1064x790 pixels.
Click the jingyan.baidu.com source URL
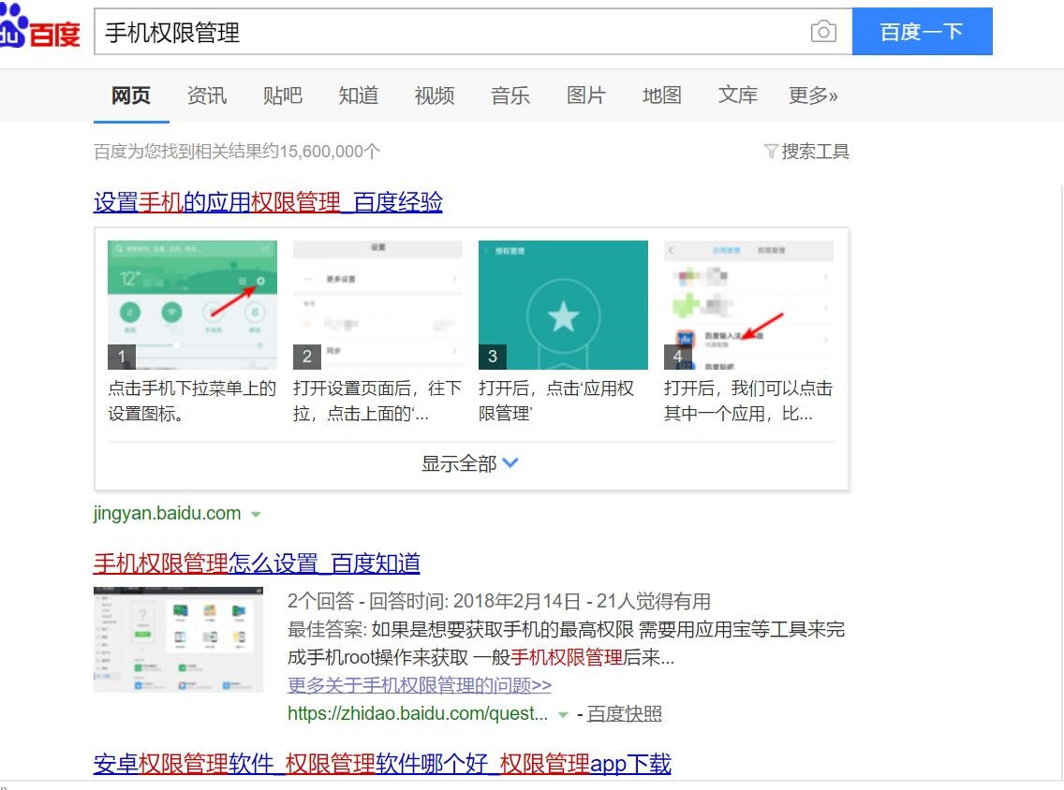[168, 513]
